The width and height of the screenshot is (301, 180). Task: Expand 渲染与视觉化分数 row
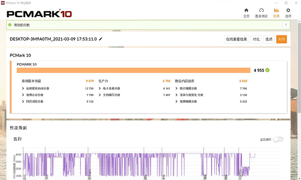pyautogui.click(x=176, y=95)
